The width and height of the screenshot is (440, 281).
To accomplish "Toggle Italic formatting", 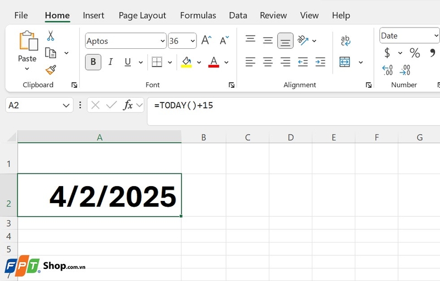I will coord(111,62).
